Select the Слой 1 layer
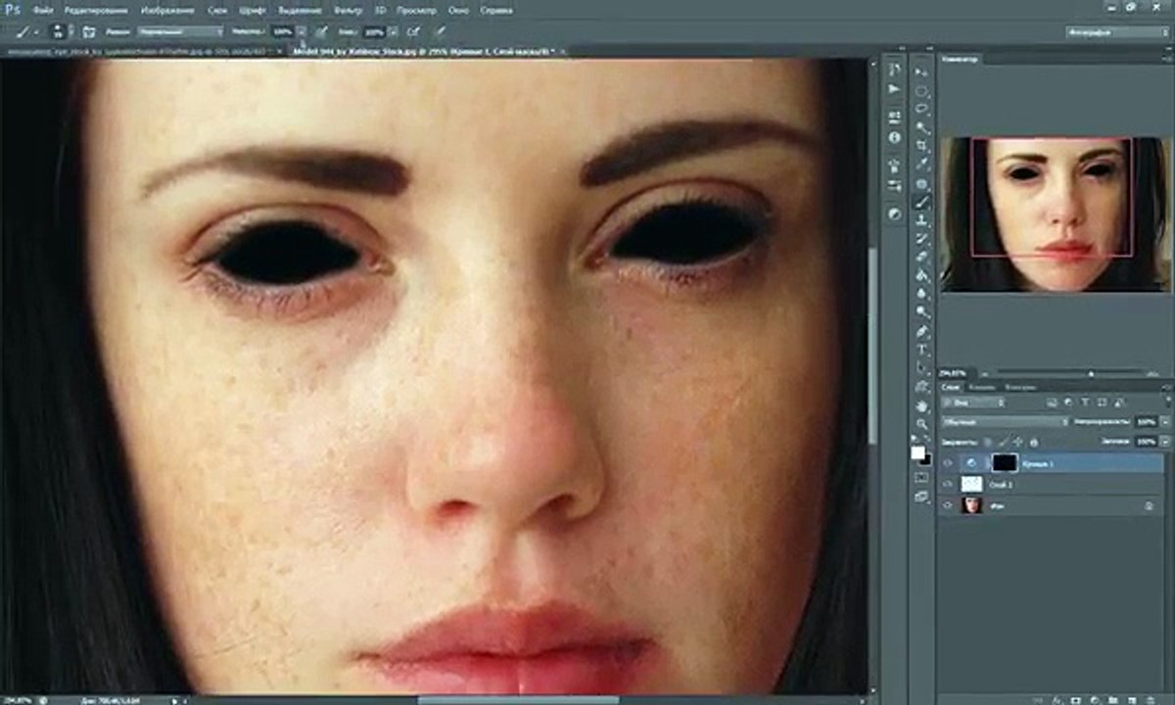This screenshot has height=705, width=1175. pos(1053,485)
